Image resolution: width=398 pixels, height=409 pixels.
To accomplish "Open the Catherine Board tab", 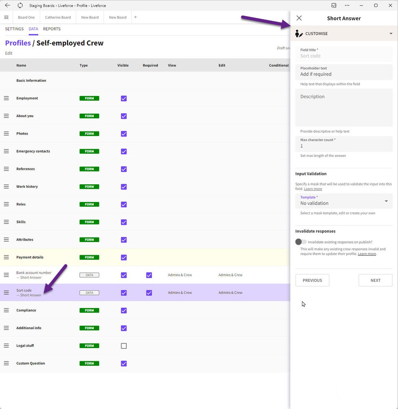I will pyautogui.click(x=58, y=17).
